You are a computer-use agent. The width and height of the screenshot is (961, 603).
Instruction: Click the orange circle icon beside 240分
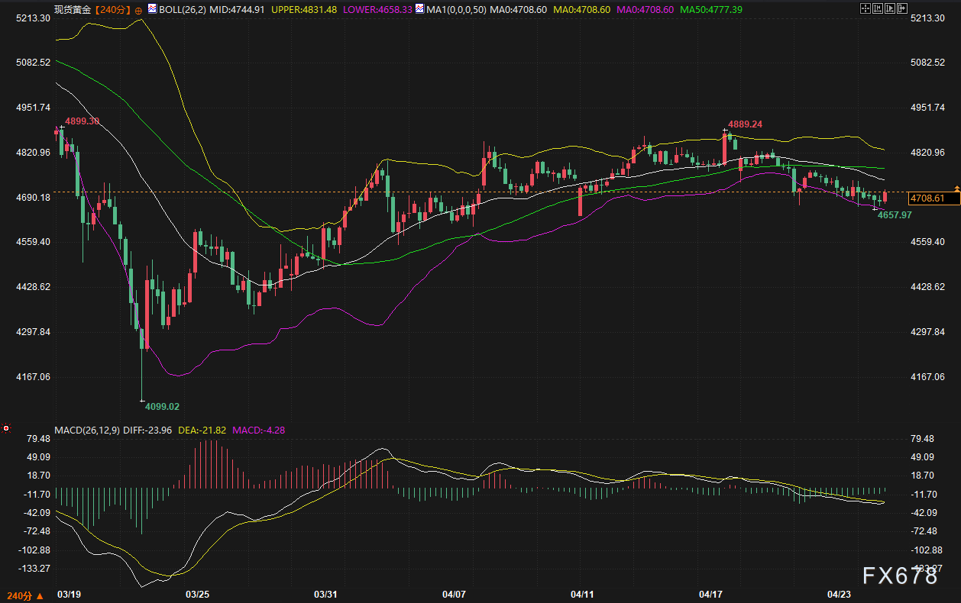point(138,11)
